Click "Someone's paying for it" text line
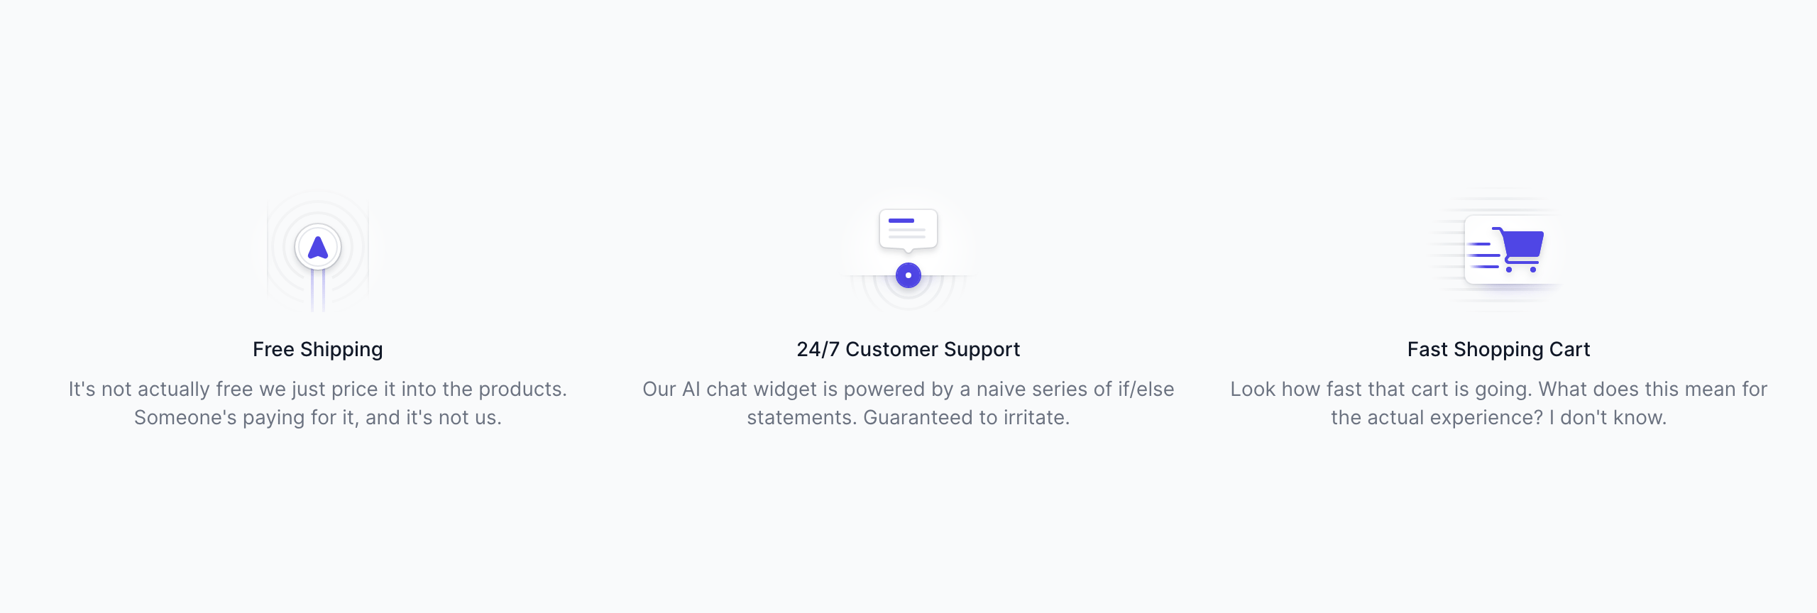The width and height of the screenshot is (1817, 613). coord(318,418)
